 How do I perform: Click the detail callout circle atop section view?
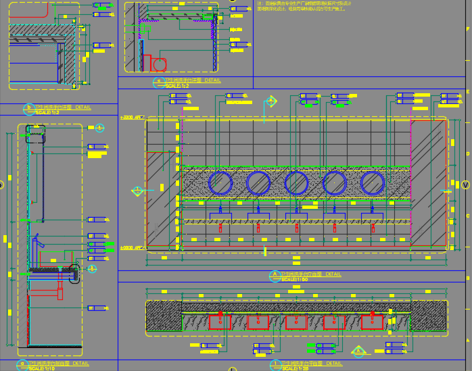tap(99, 128)
